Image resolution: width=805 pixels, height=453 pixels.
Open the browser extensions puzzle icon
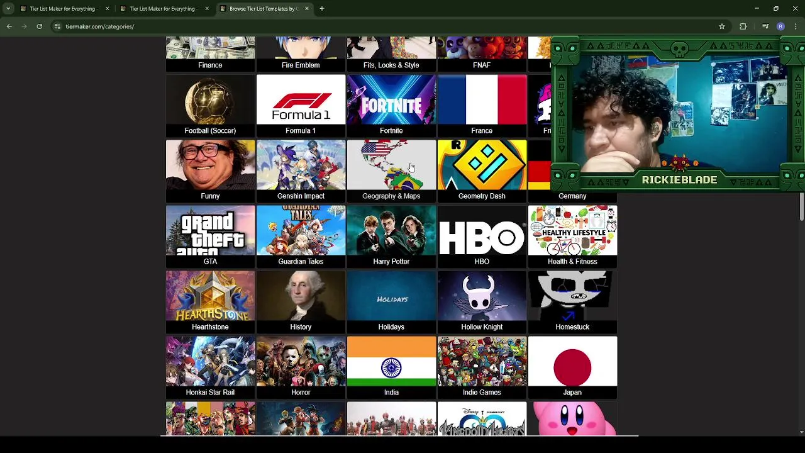pos(743,26)
